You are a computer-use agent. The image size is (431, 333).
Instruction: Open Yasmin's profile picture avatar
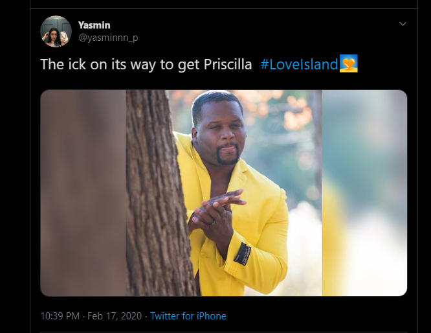tap(56, 31)
